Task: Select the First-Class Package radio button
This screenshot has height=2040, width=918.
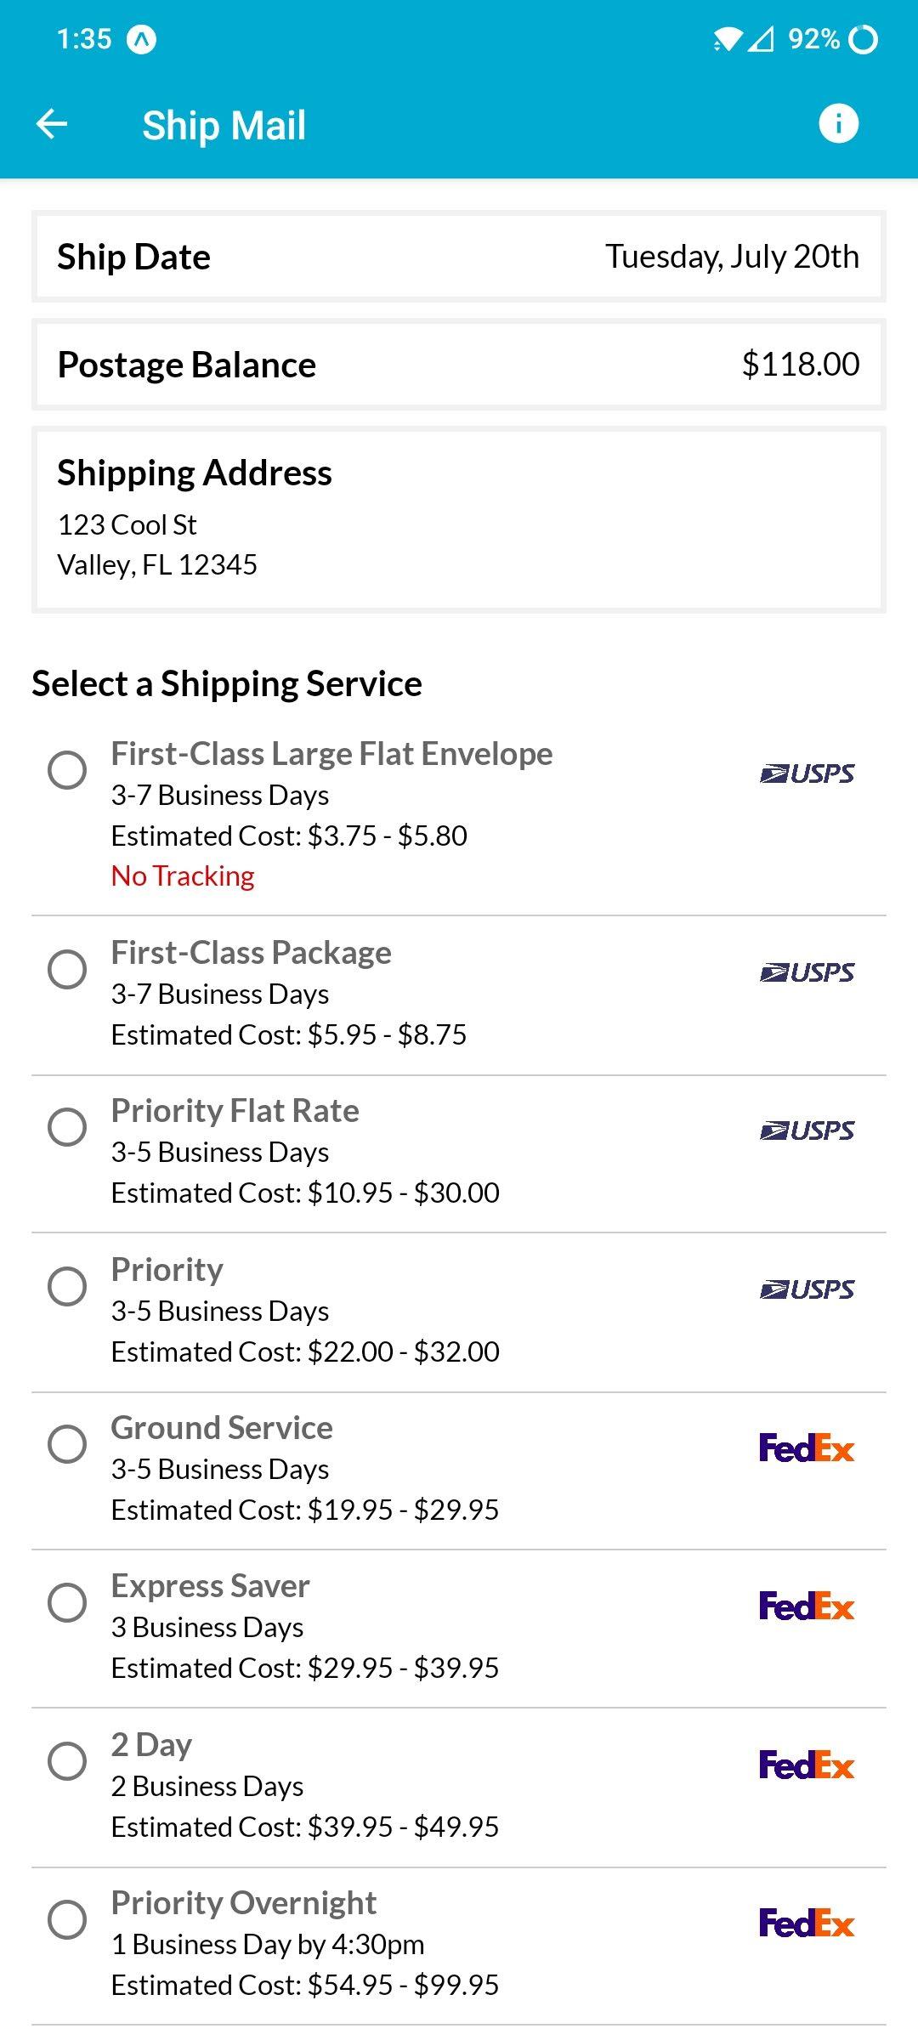Action: [x=67, y=969]
